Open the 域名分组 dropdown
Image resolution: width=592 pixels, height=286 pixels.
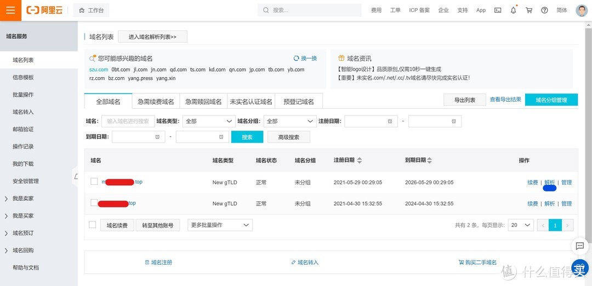tap(290, 121)
